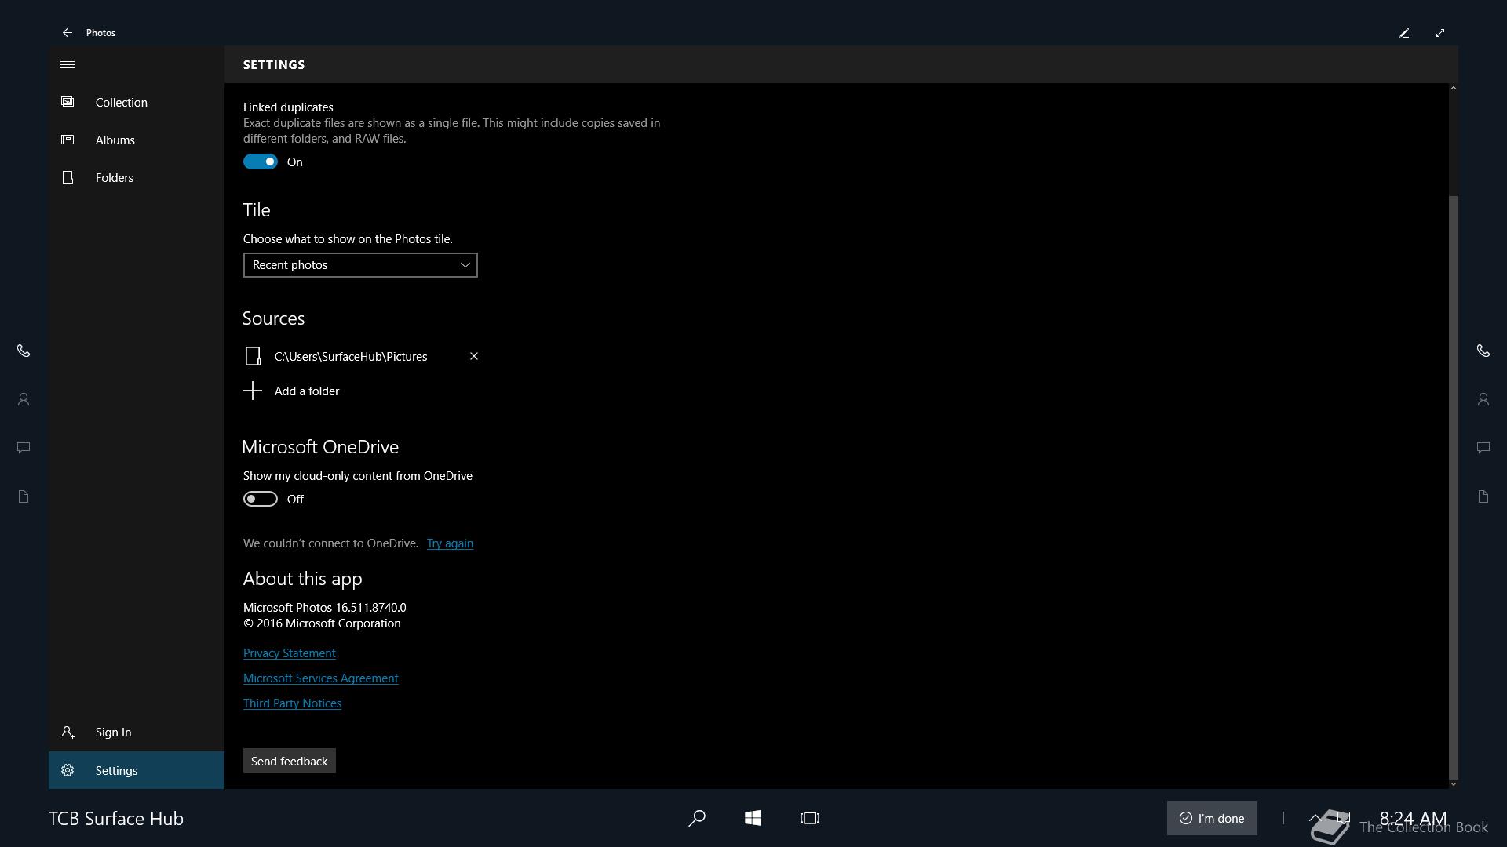The image size is (1507, 847).
Task: Open Task View in the taskbar
Action: coord(810,818)
